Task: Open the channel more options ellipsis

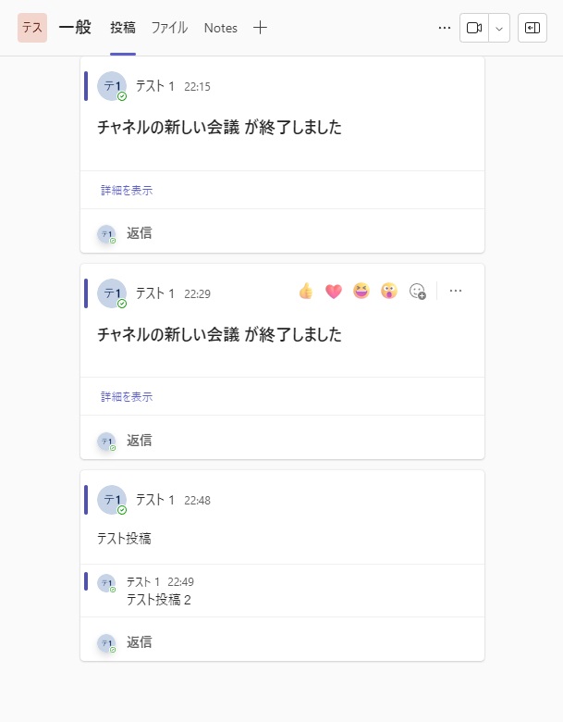Action: coord(445,28)
